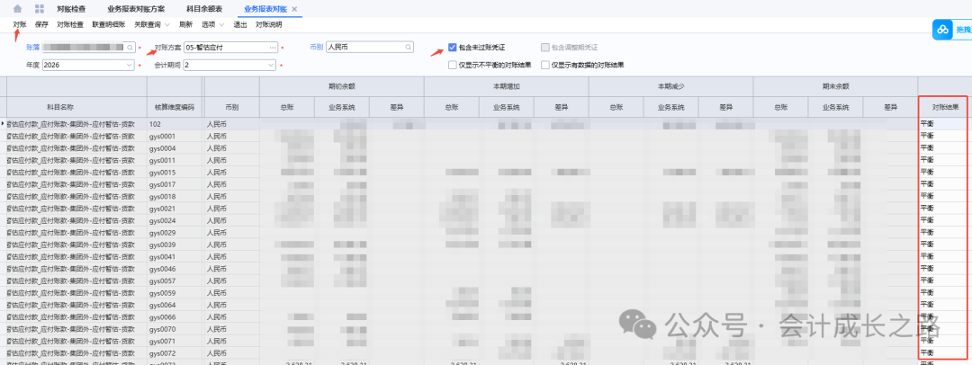Click the 对账 toolbar button
972x365 pixels.
tap(19, 24)
